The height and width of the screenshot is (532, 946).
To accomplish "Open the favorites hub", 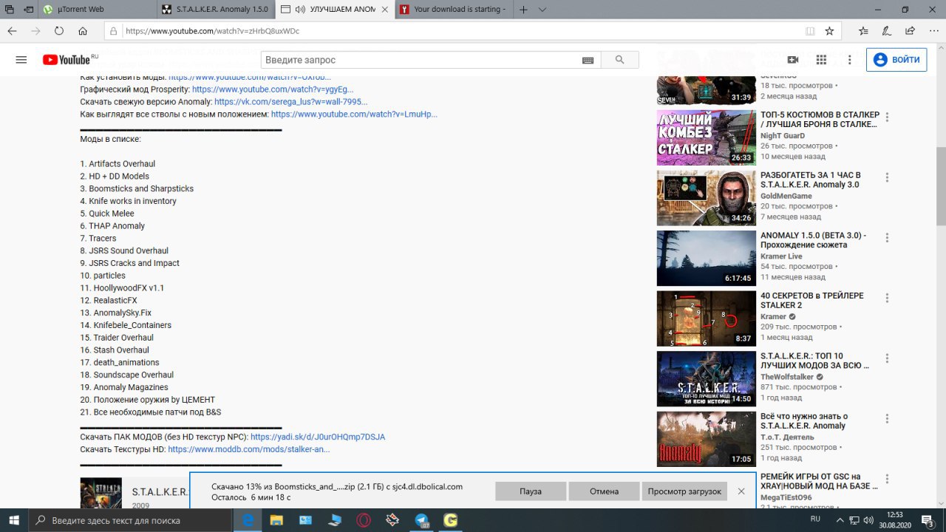I will point(863,31).
